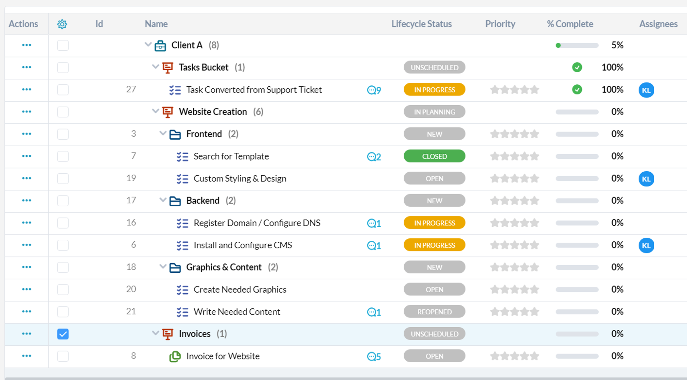Tick the checkbox for Install and Configure CMS

(x=63, y=245)
